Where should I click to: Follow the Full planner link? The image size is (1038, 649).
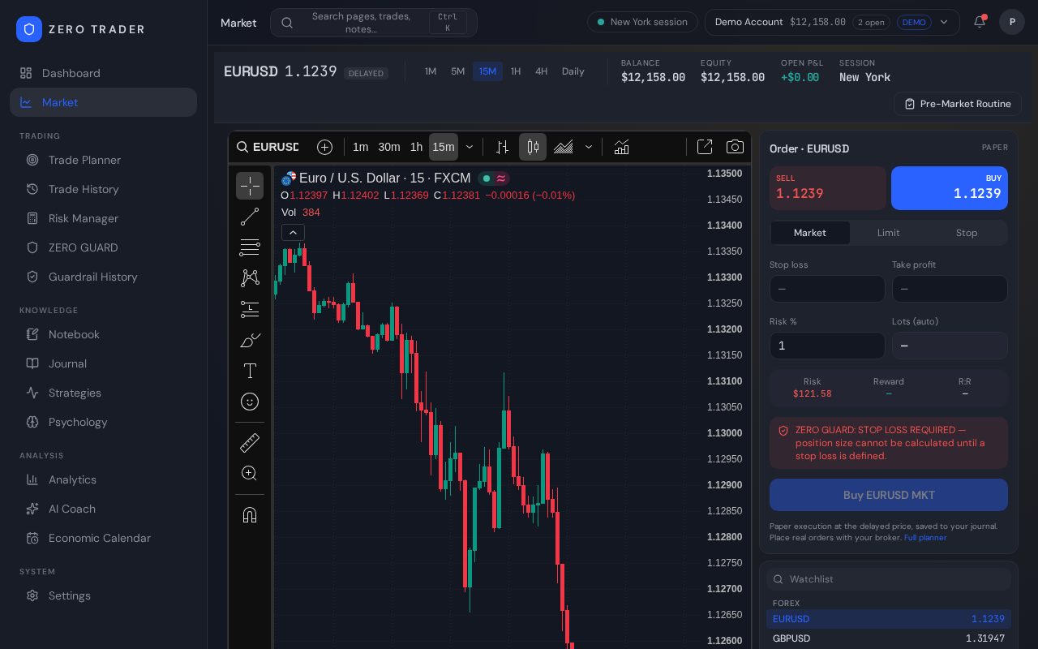coord(925,538)
